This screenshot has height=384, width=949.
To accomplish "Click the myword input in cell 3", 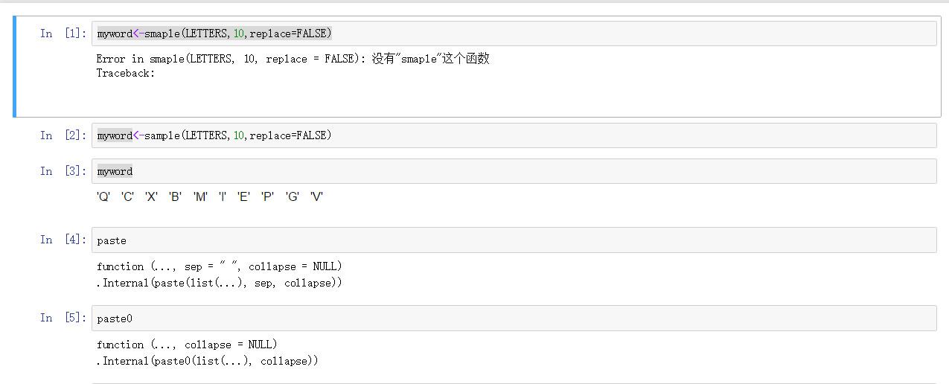I will tap(514, 171).
